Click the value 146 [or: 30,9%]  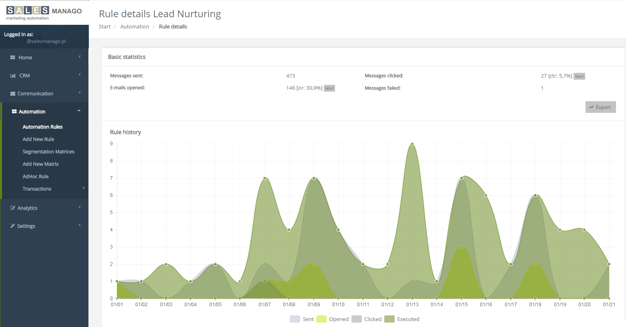304,88
